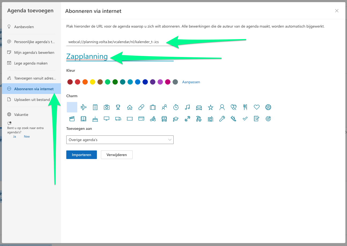Pick the first-aid kit charm
Image resolution: width=347 pixels, height=246 pixels.
[107, 107]
